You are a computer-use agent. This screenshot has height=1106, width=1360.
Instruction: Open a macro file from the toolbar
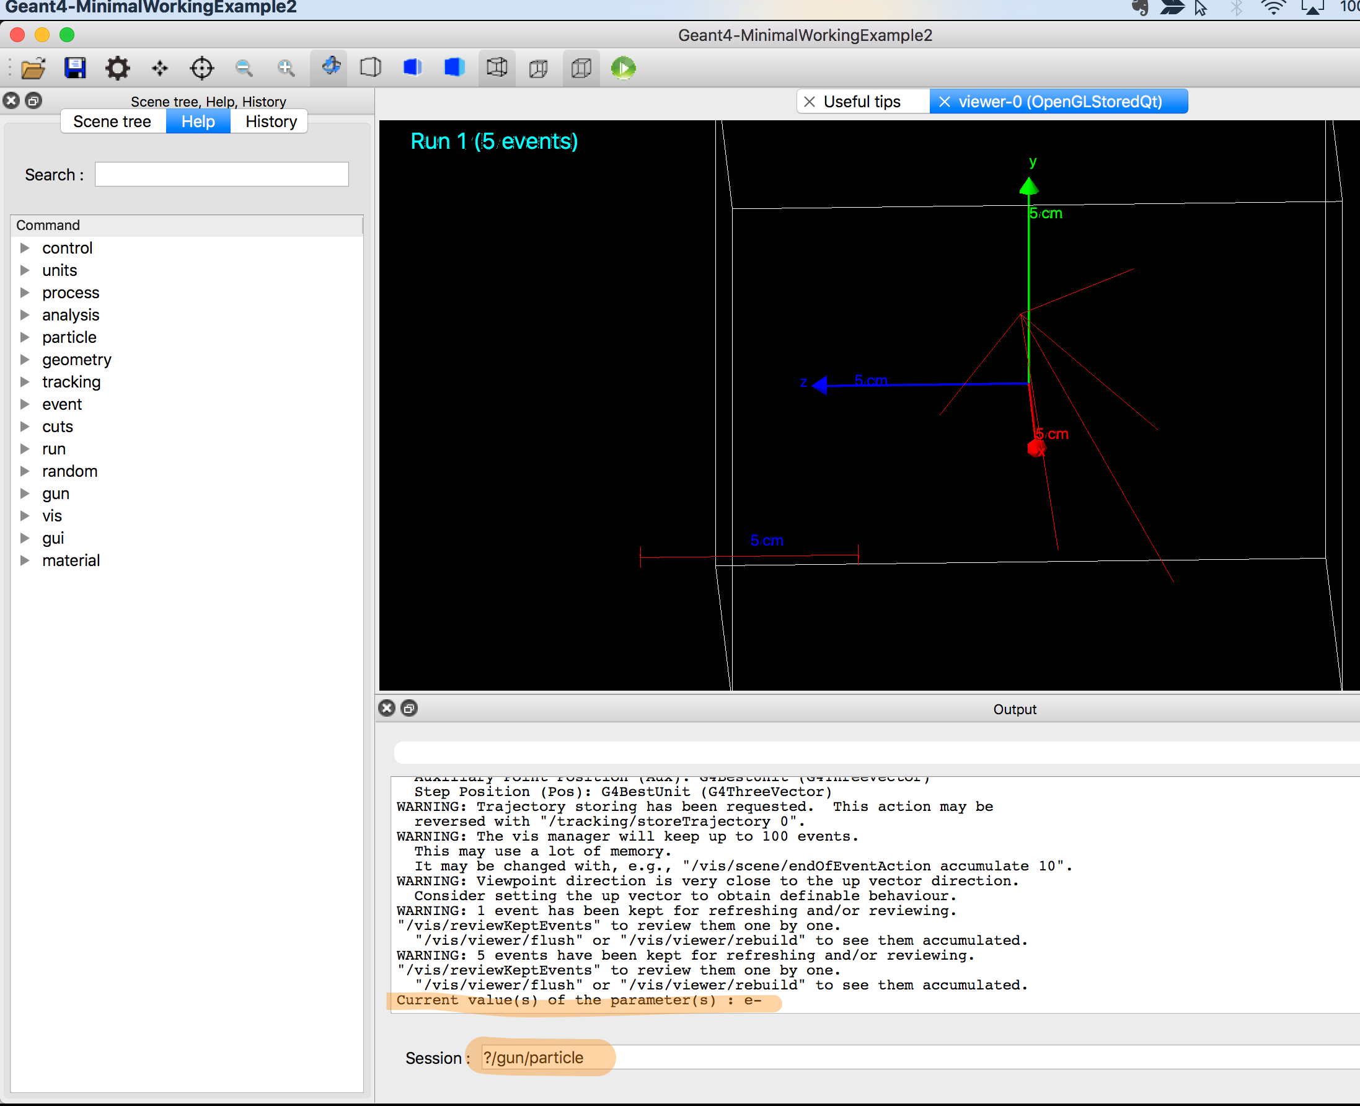click(33, 68)
